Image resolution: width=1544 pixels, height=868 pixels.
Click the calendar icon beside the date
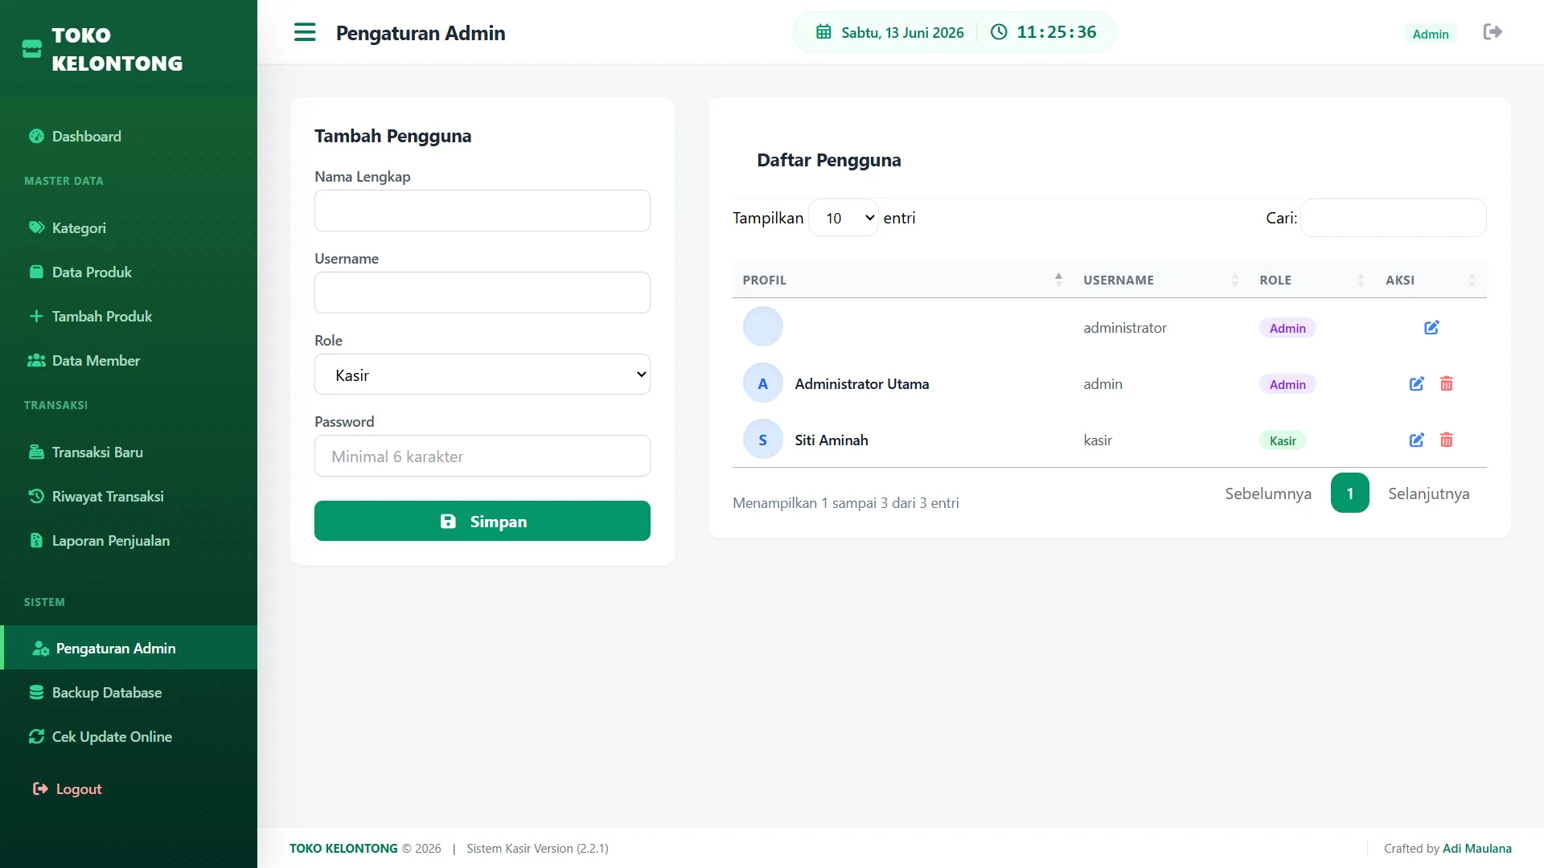(823, 32)
